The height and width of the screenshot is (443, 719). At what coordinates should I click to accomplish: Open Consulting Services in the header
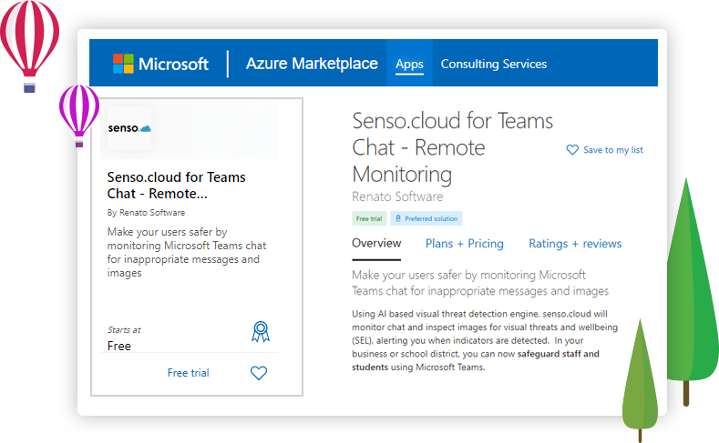pyautogui.click(x=493, y=64)
